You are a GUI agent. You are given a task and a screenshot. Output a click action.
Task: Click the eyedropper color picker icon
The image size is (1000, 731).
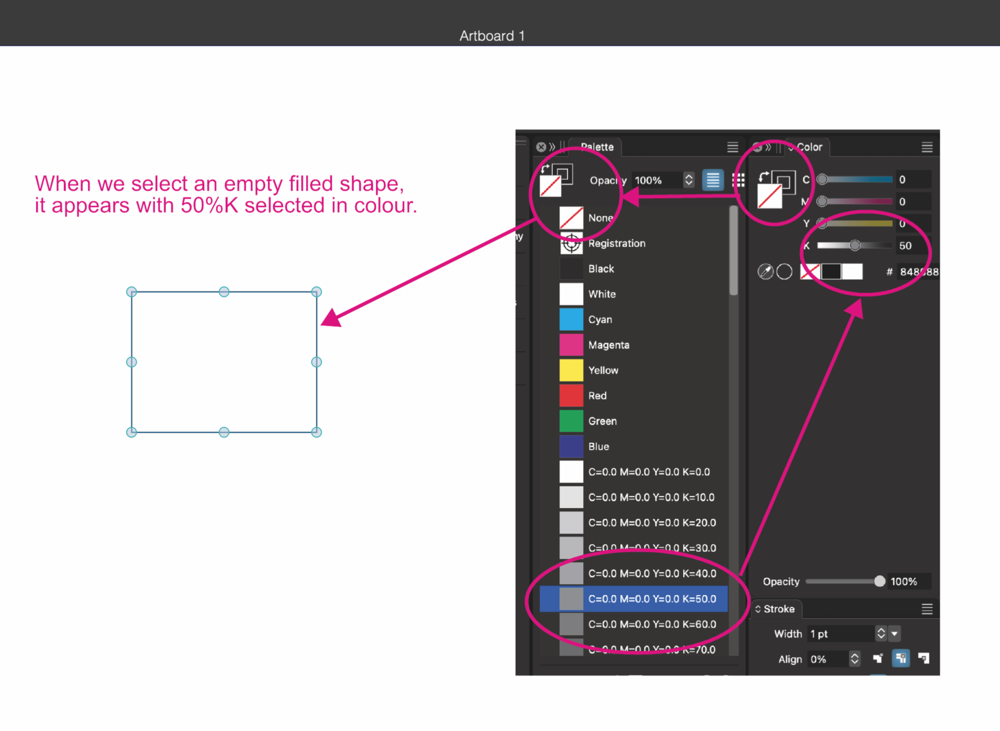pyautogui.click(x=765, y=272)
